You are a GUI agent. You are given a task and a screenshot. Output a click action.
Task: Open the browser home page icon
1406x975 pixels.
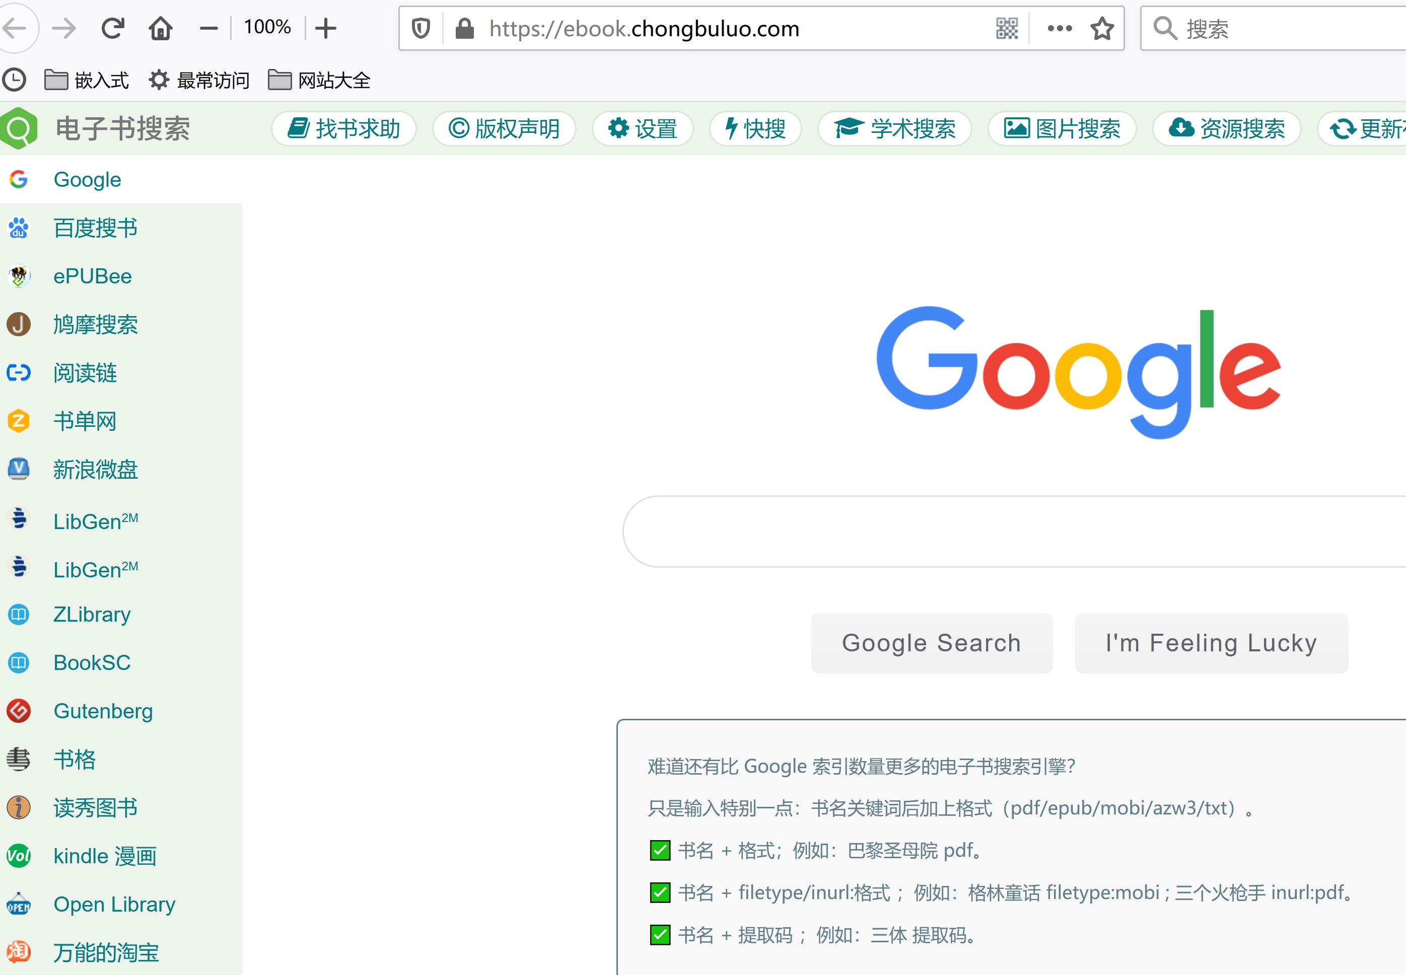tap(161, 28)
